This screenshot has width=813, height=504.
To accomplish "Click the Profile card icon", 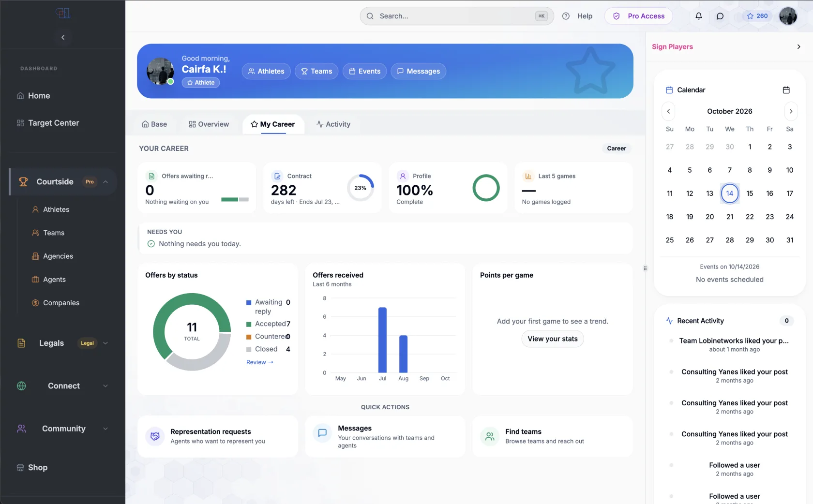I will coord(403,176).
